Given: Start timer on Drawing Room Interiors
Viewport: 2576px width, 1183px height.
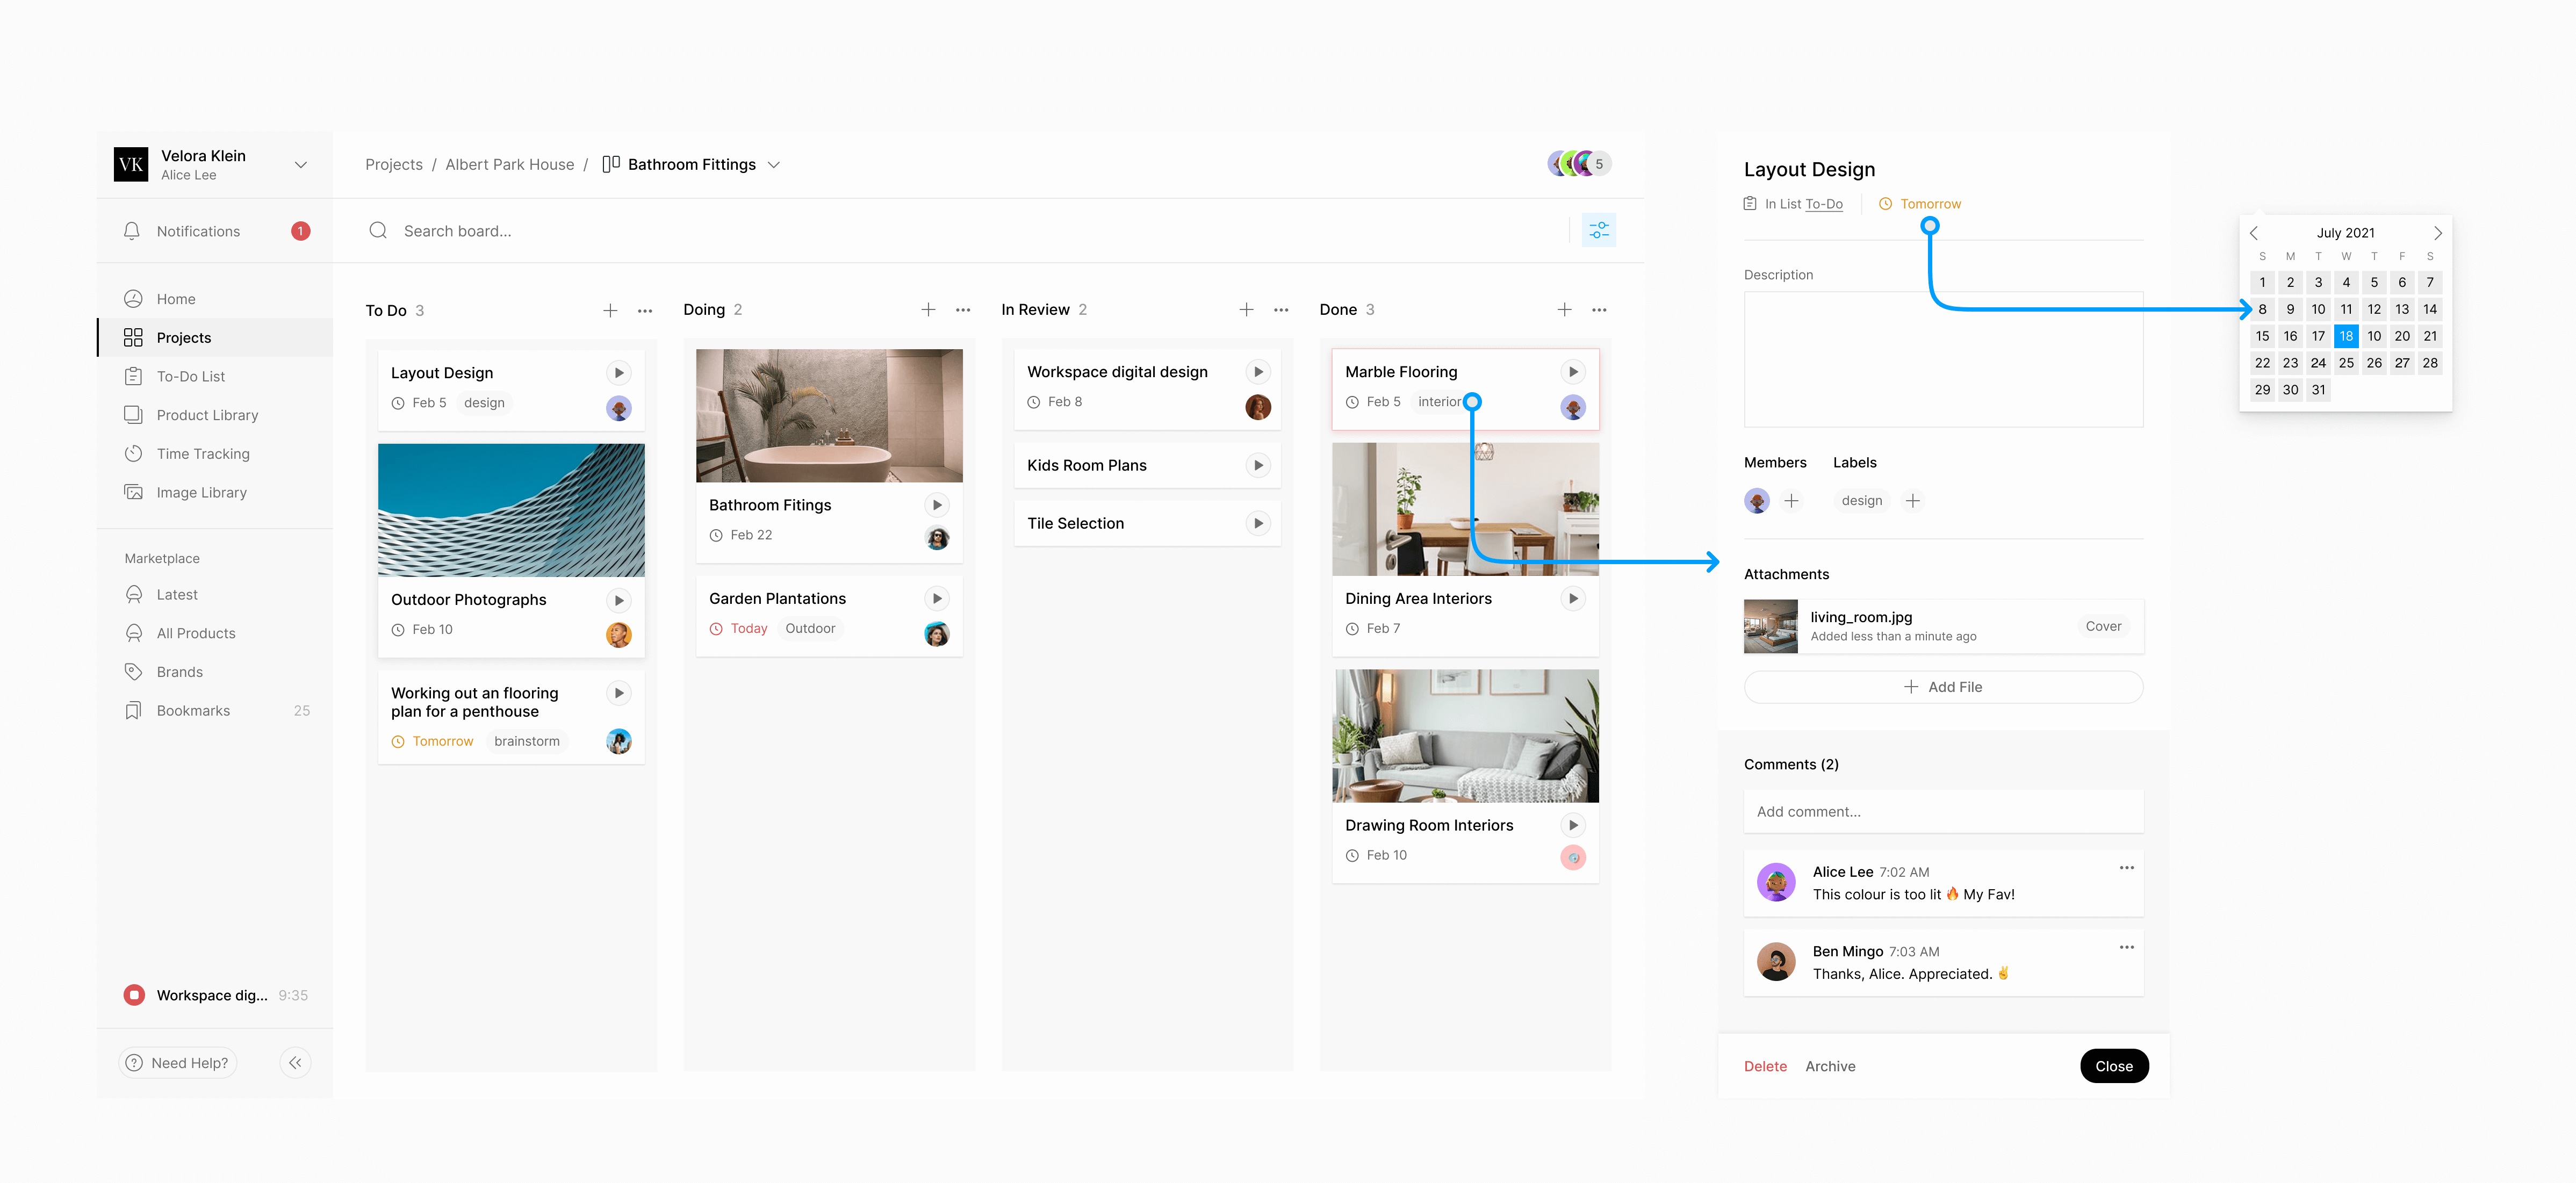Looking at the screenshot, I should click(1573, 825).
